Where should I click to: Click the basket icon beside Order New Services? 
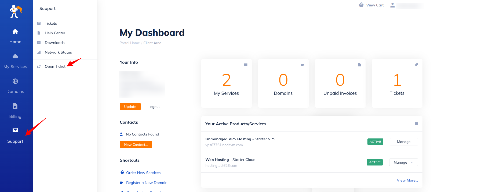pyautogui.click(x=122, y=172)
